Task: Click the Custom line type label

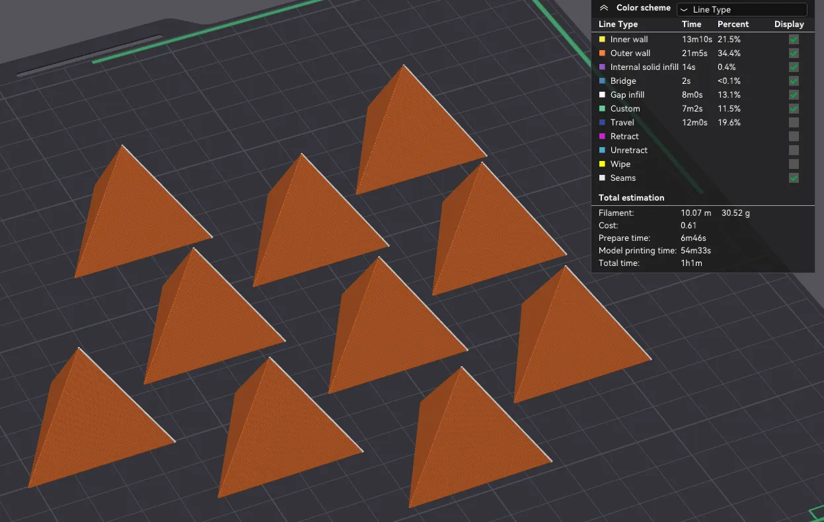Action: tap(625, 109)
